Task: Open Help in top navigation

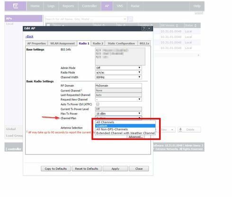Action: point(197,6)
